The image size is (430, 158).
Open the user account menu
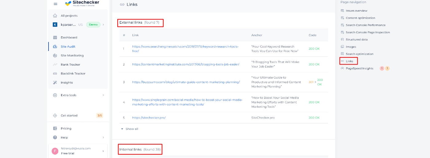point(78,151)
